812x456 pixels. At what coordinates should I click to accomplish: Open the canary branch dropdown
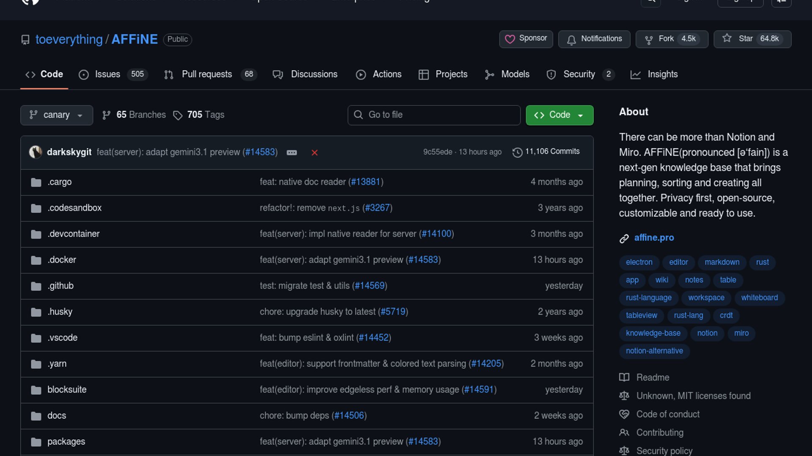click(56, 115)
